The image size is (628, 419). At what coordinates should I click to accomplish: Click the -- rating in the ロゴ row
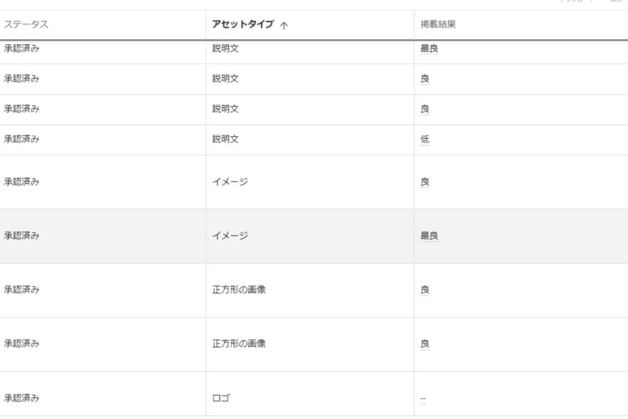pyautogui.click(x=423, y=399)
